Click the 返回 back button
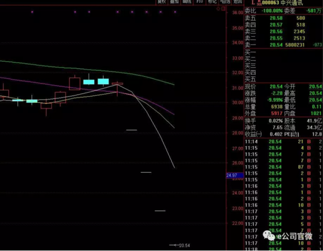The image size is (323, 251). (x=237, y=2)
